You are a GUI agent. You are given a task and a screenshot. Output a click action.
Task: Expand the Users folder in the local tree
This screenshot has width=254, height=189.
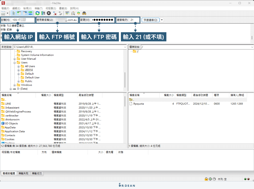14,63
